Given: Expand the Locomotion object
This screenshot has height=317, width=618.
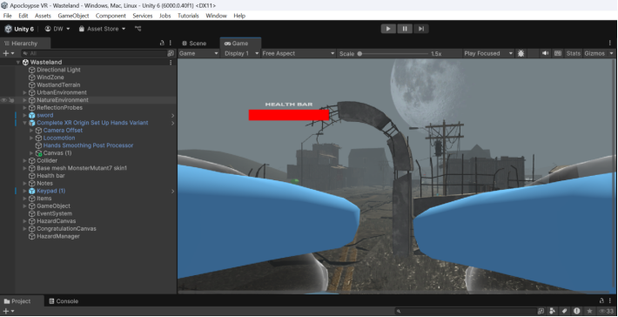Looking at the screenshot, I should (x=31, y=138).
